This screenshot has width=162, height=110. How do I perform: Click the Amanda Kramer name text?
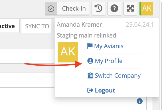point(79,25)
